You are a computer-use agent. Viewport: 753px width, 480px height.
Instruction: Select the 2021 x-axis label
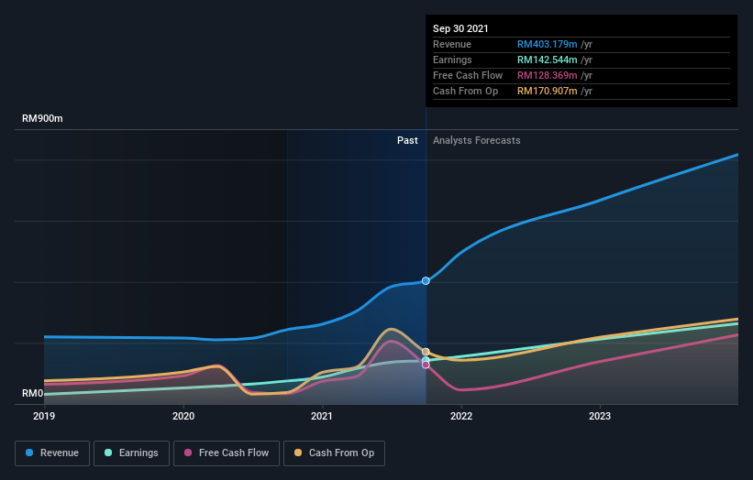(x=322, y=416)
